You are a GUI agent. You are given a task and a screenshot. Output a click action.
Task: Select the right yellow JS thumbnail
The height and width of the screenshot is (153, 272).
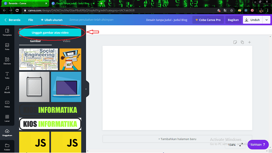pos(66,142)
